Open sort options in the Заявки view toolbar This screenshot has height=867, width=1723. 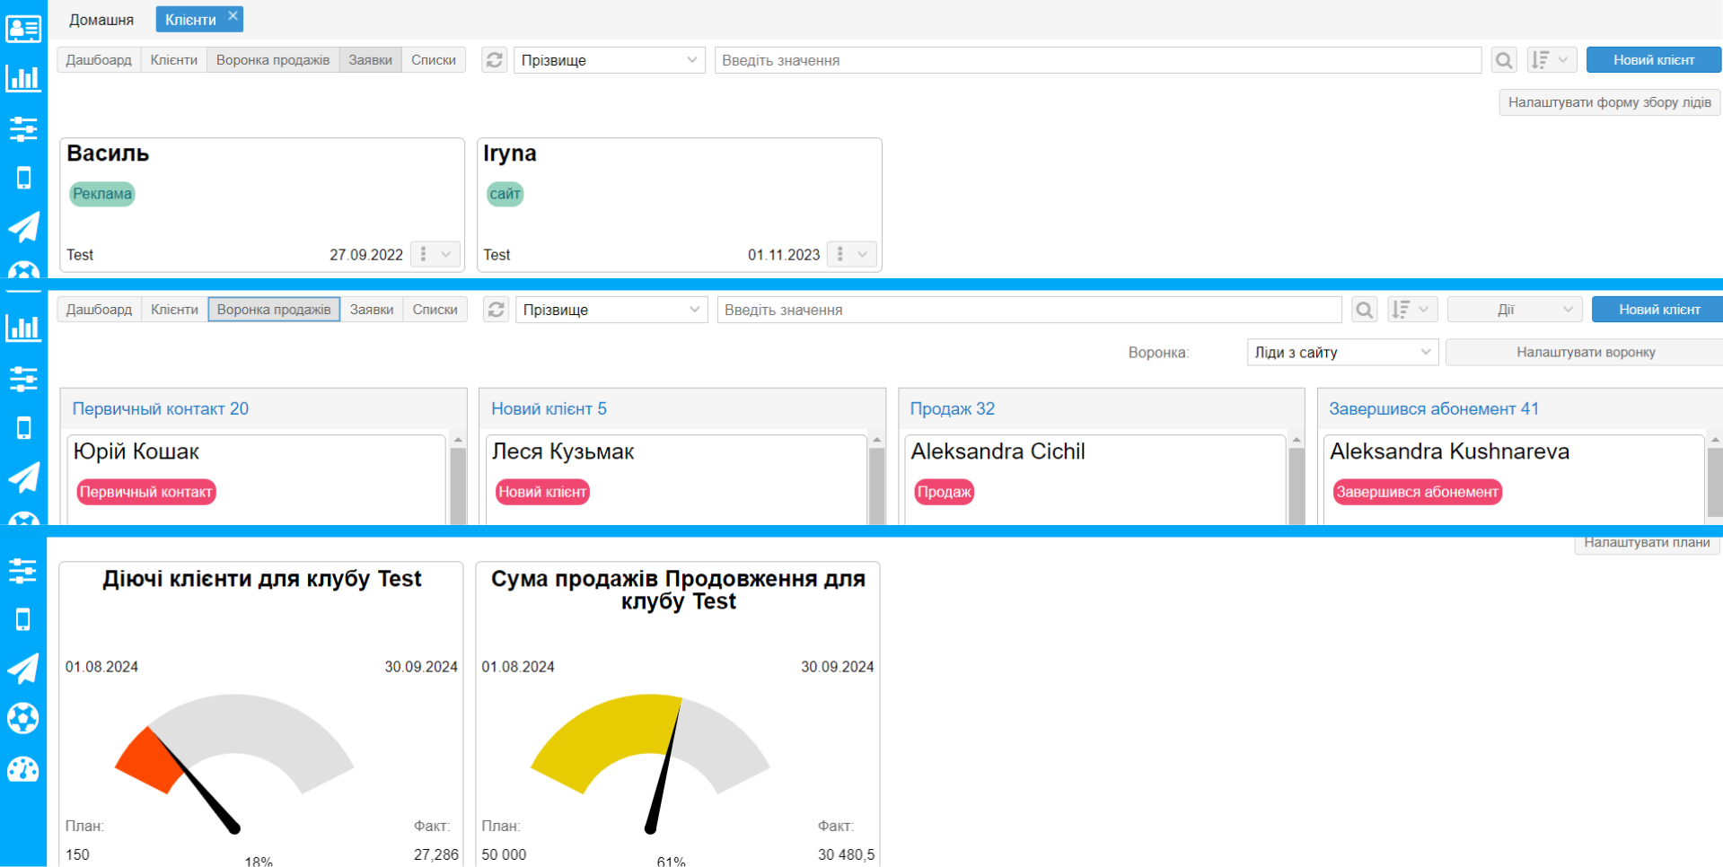pos(1552,60)
